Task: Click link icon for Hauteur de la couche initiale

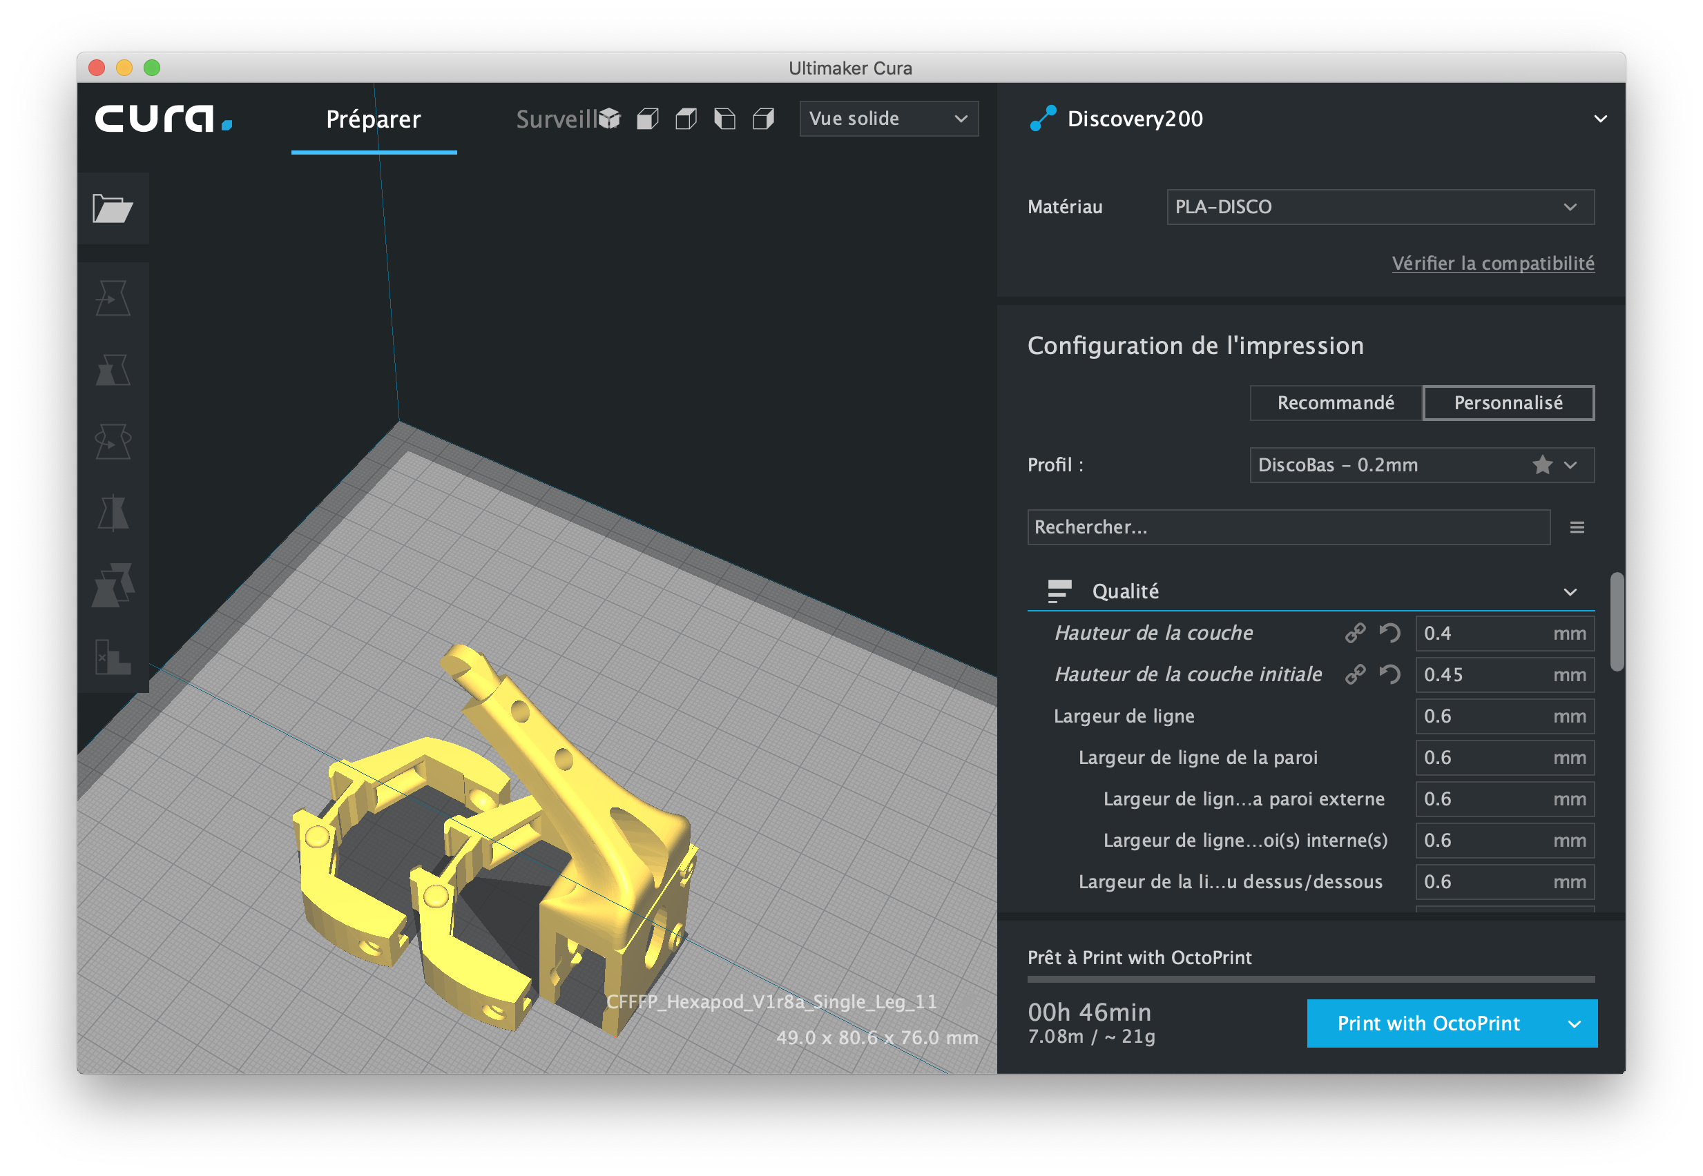Action: coord(1354,674)
